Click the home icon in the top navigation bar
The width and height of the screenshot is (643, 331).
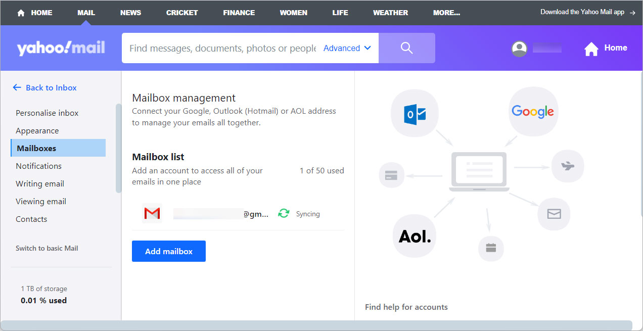point(20,12)
